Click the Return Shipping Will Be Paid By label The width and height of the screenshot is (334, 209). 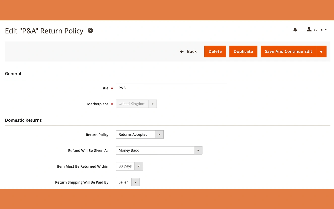[82, 182]
